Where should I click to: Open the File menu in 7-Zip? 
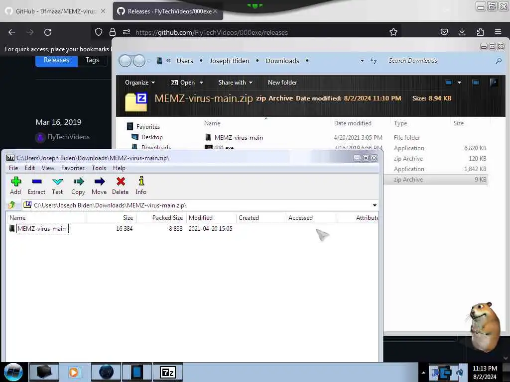click(13, 168)
